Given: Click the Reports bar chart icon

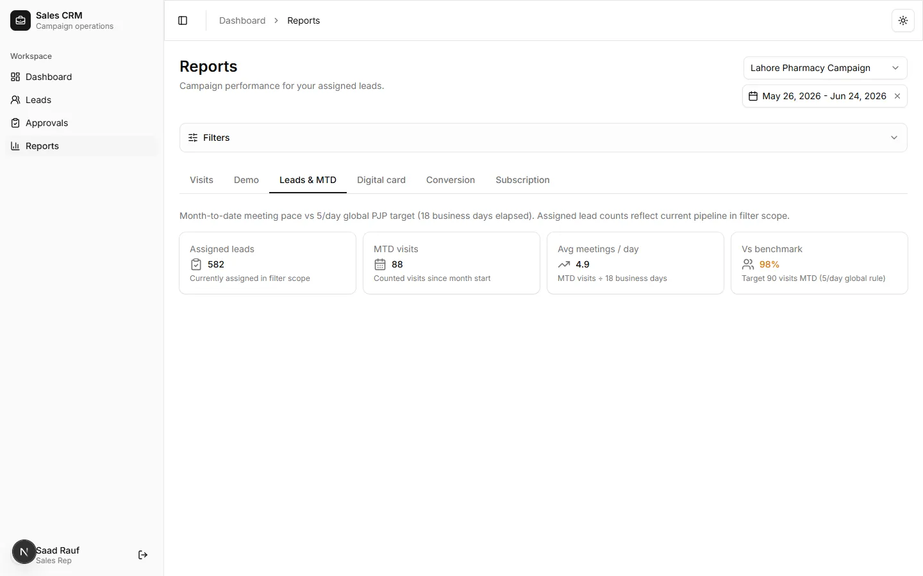Looking at the screenshot, I should pos(15,146).
